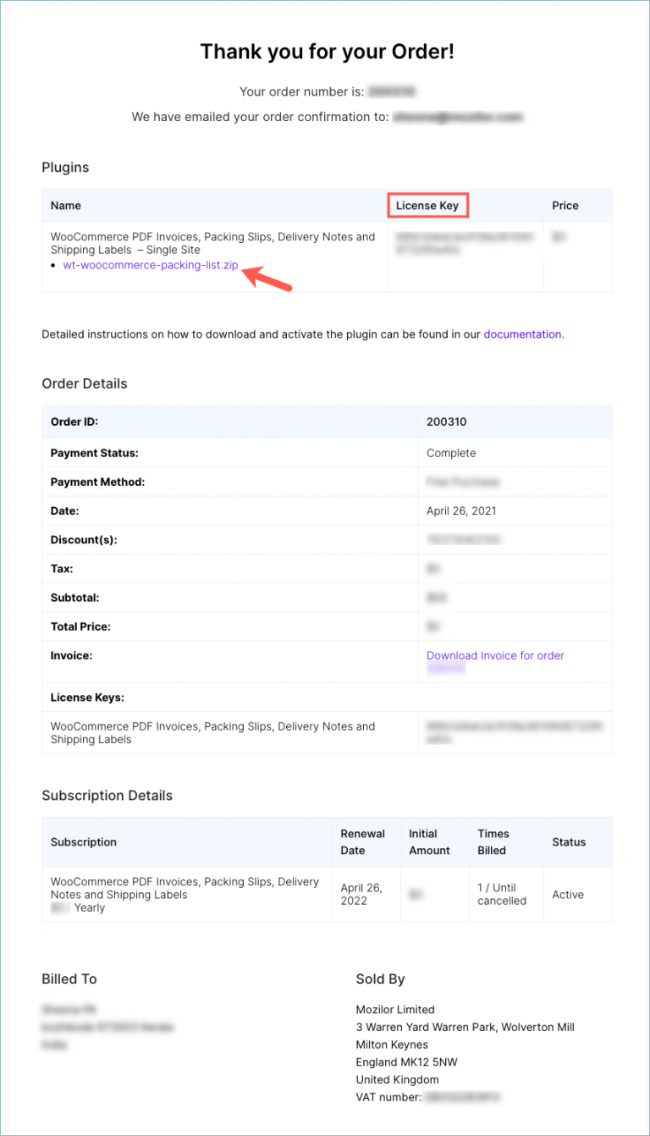Click the Subtotal label
The width and height of the screenshot is (650, 1136).
tap(74, 598)
